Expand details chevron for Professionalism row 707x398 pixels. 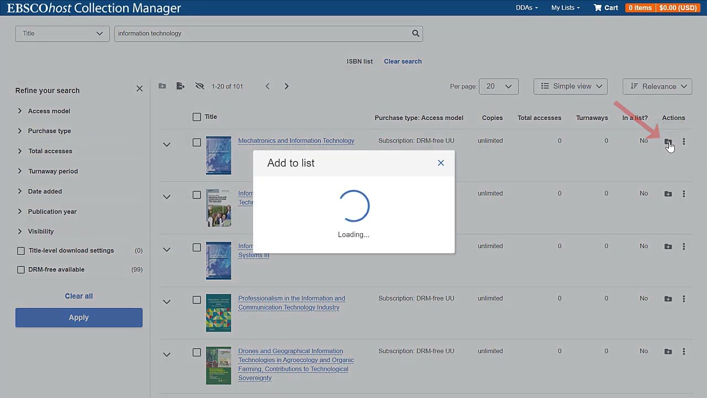pos(166,302)
